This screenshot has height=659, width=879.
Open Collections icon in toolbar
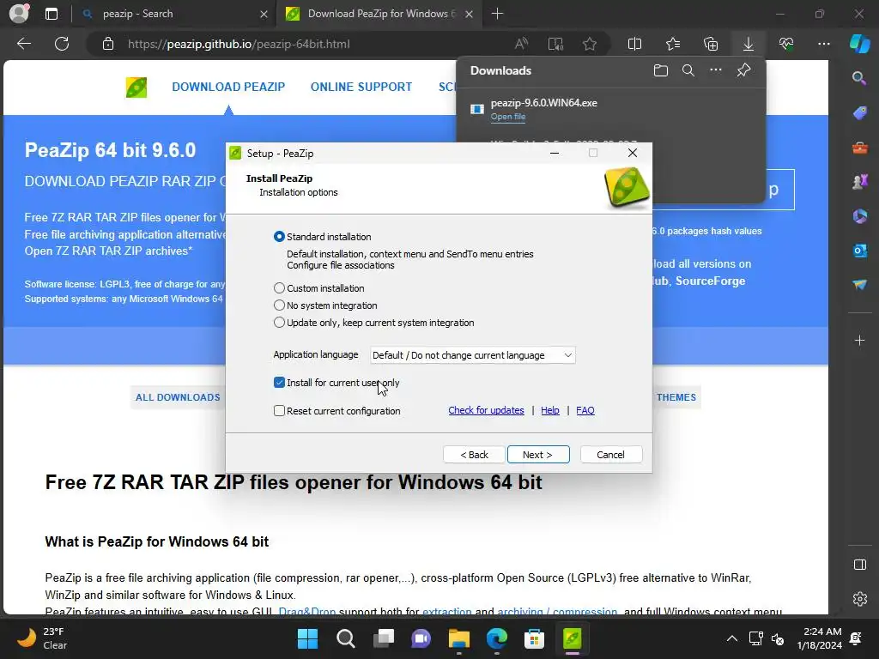point(711,44)
